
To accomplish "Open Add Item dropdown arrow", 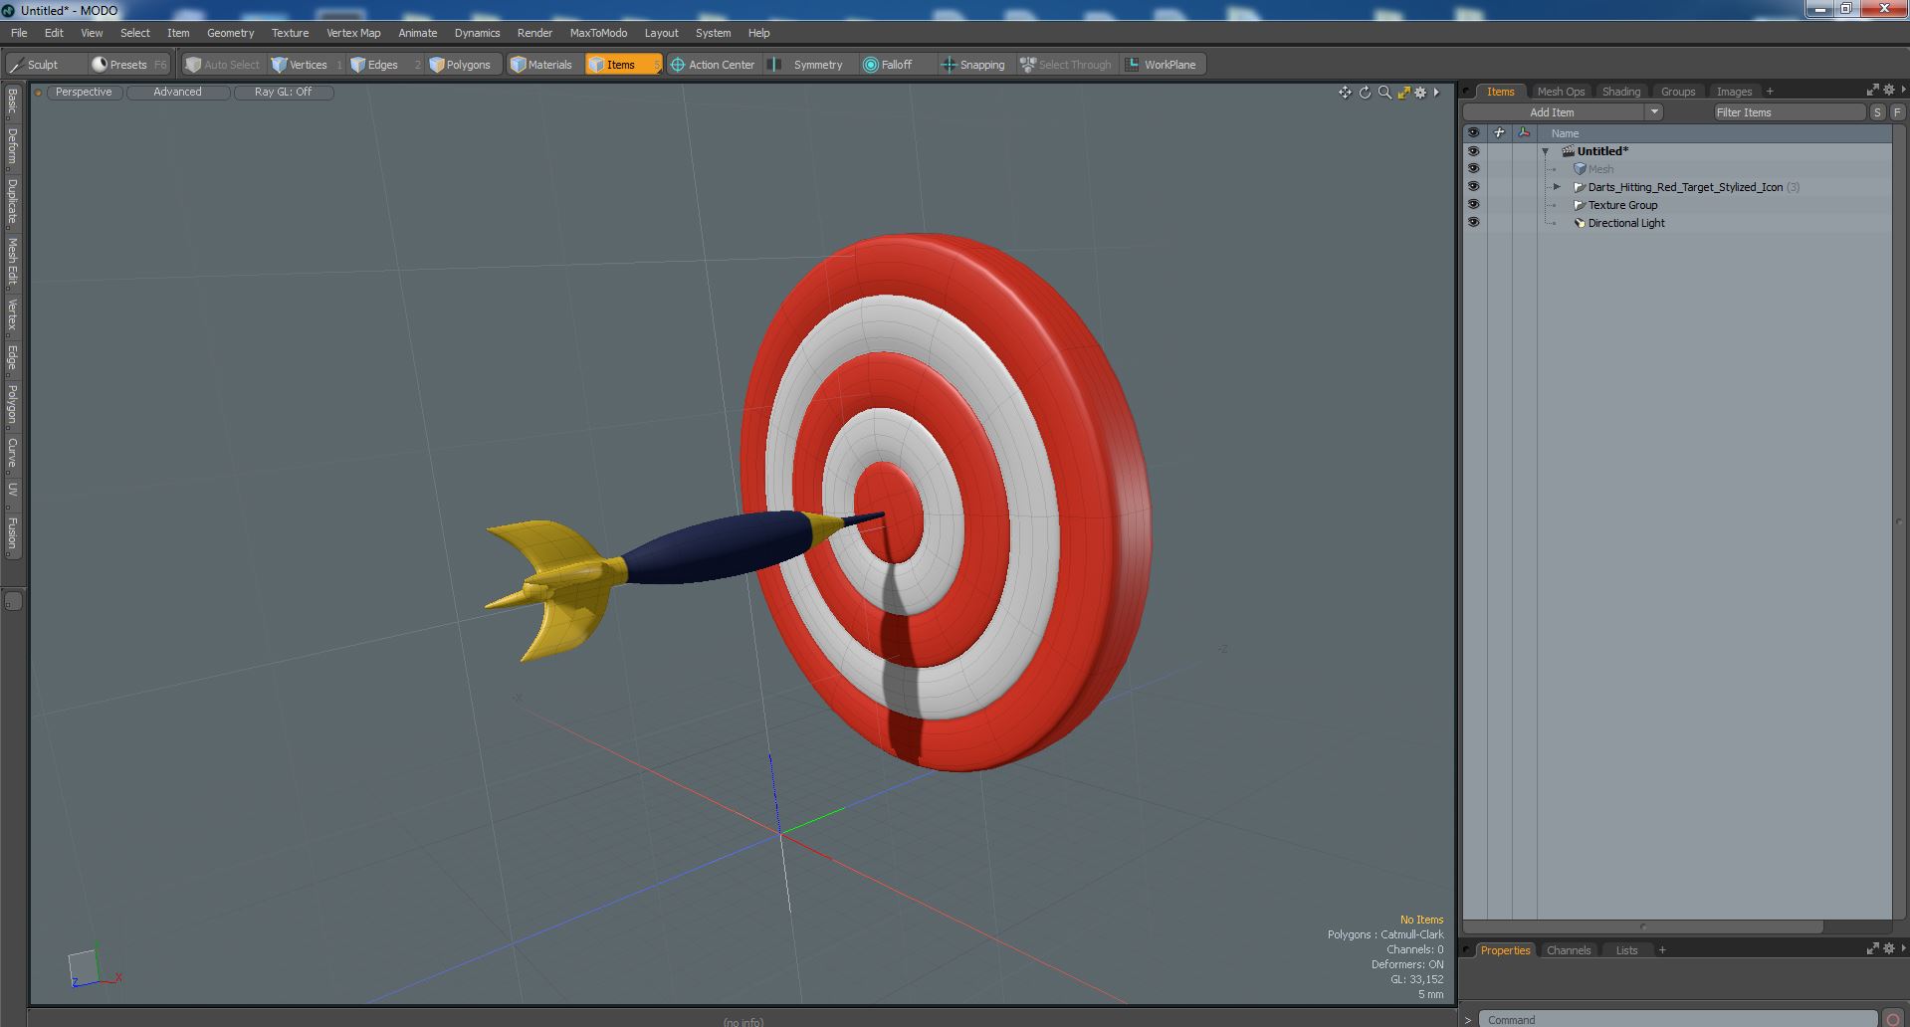I will [1654, 112].
